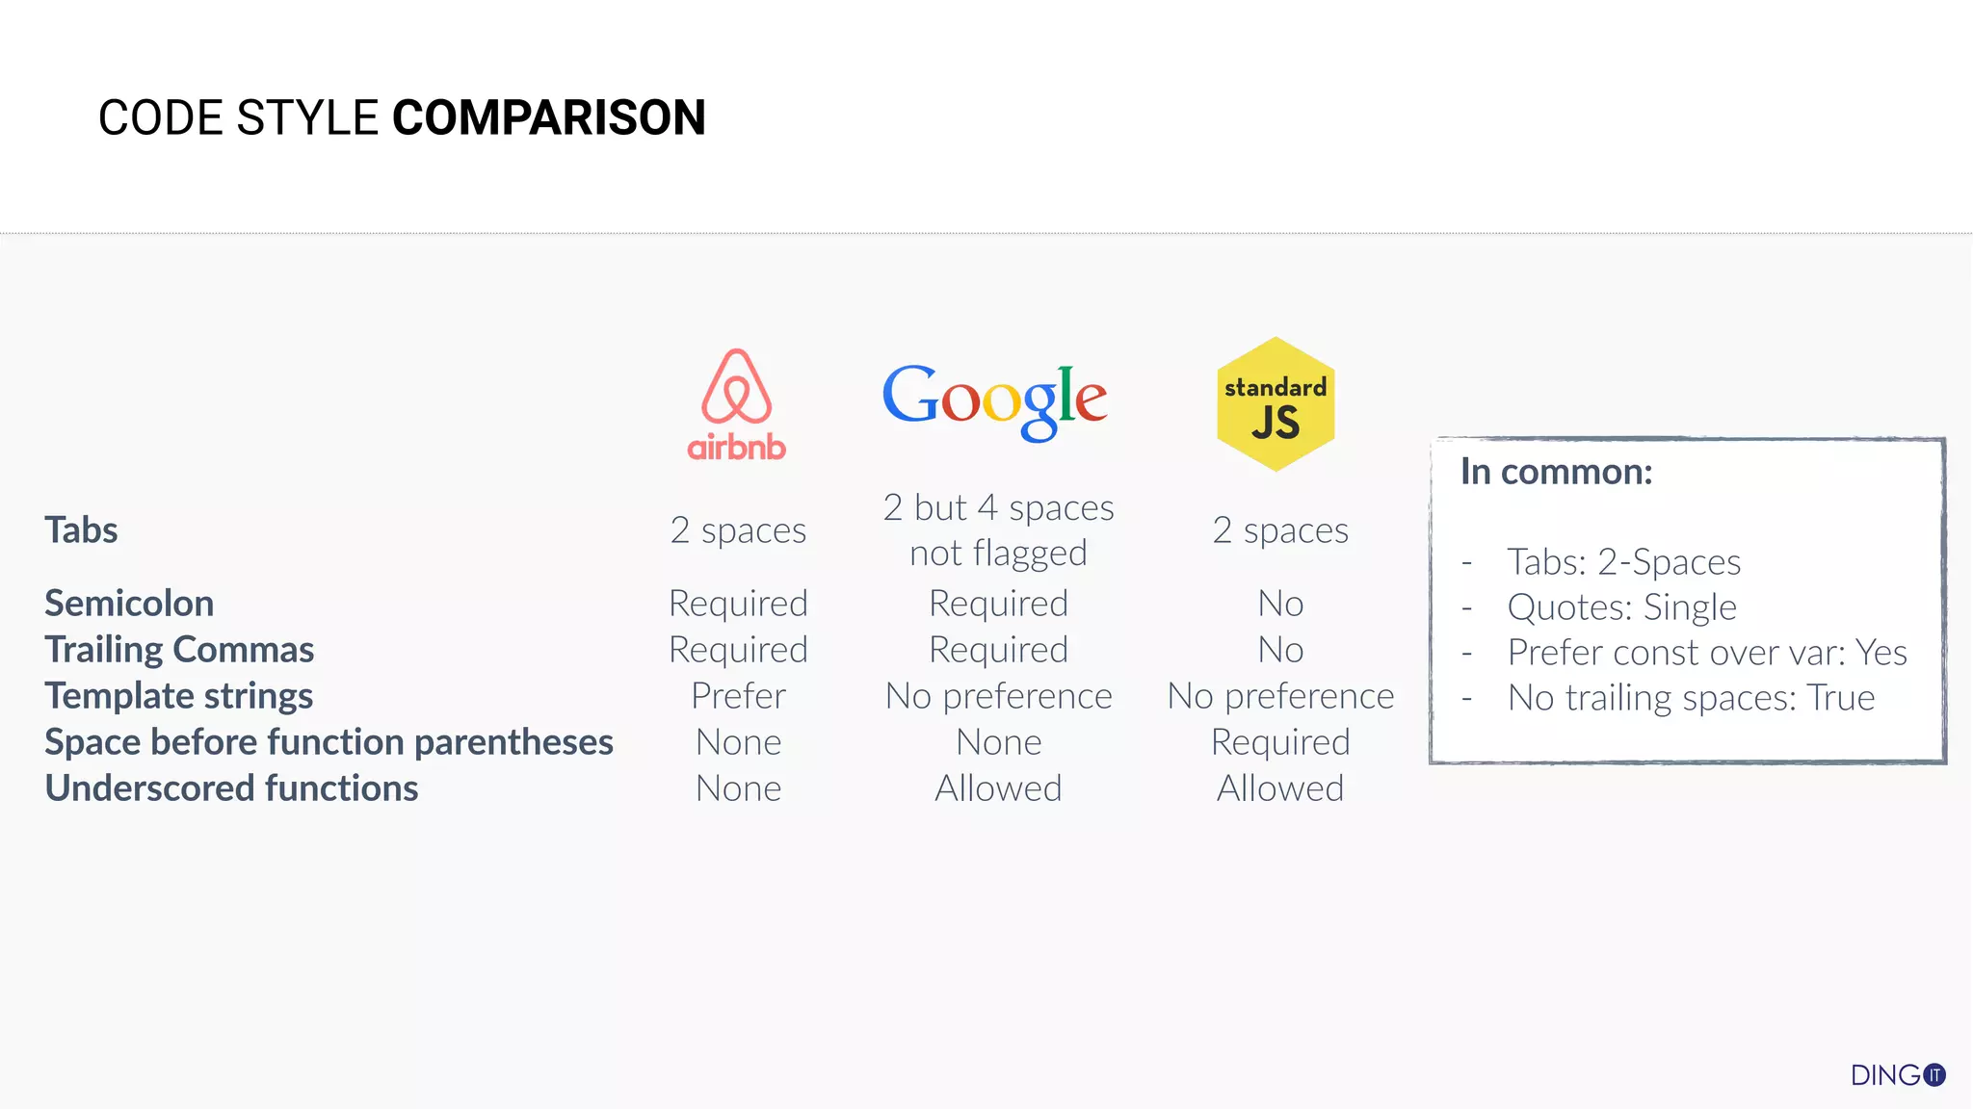Click the In common heading
This screenshot has width=1973, height=1109.
point(1556,472)
